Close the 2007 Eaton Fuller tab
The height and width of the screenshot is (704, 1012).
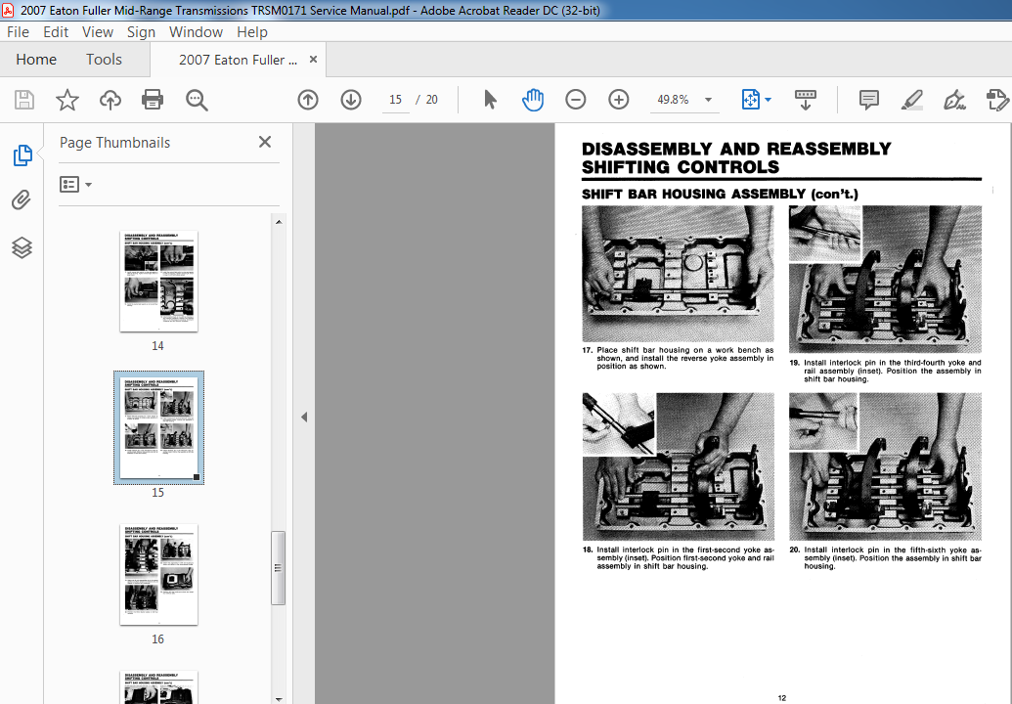(313, 60)
